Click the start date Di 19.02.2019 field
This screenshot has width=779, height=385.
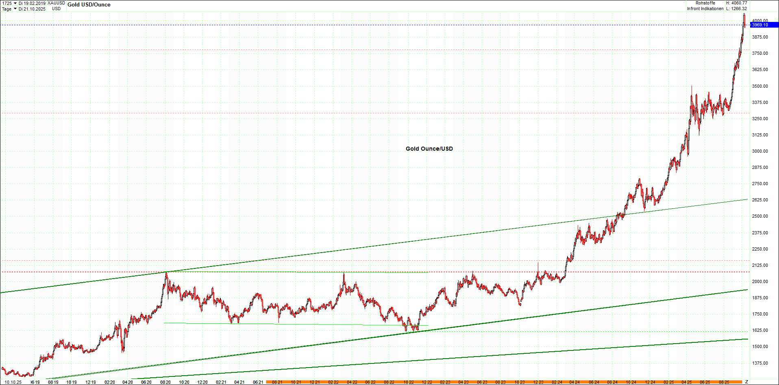coord(32,3)
